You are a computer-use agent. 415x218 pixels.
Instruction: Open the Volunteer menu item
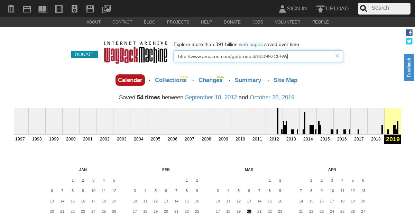click(x=288, y=22)
